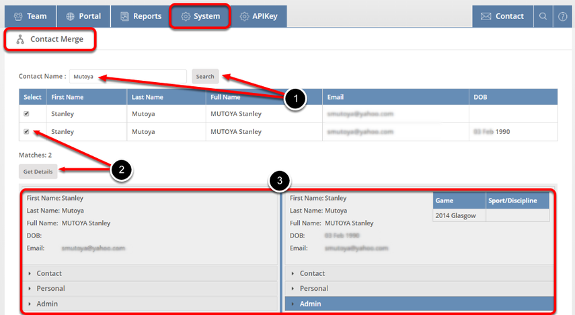Click the Sport/Discipline column header
Screen dimensions: 575x315
[517, 201]
